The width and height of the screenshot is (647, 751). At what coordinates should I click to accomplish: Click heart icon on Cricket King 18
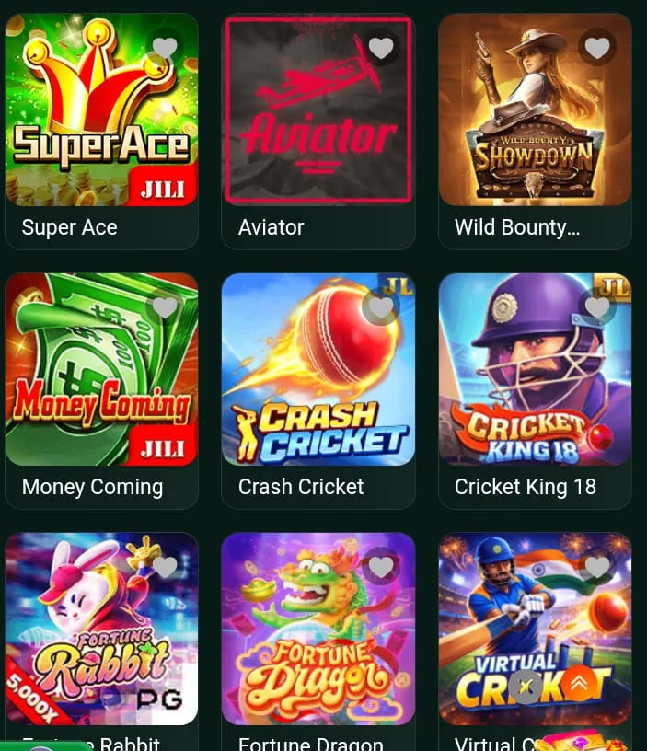click(x=597, y=307)
